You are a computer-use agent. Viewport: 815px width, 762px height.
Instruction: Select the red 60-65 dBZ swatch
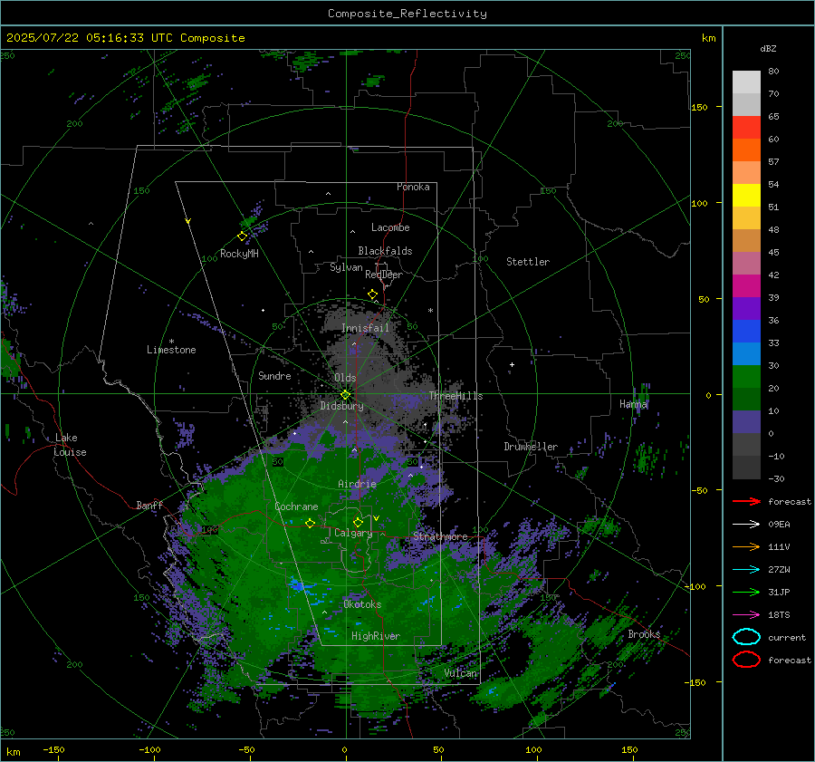point(746,128)
